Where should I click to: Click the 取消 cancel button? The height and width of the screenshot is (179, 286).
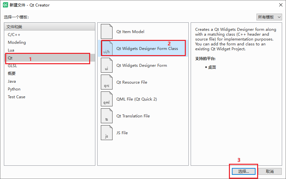[x=270, y=171]
